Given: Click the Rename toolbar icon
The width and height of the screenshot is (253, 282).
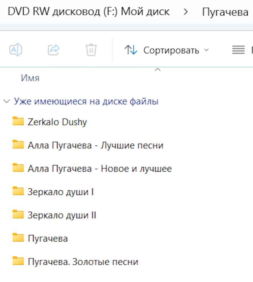Looking at the screenshot, I should point(16,50).
